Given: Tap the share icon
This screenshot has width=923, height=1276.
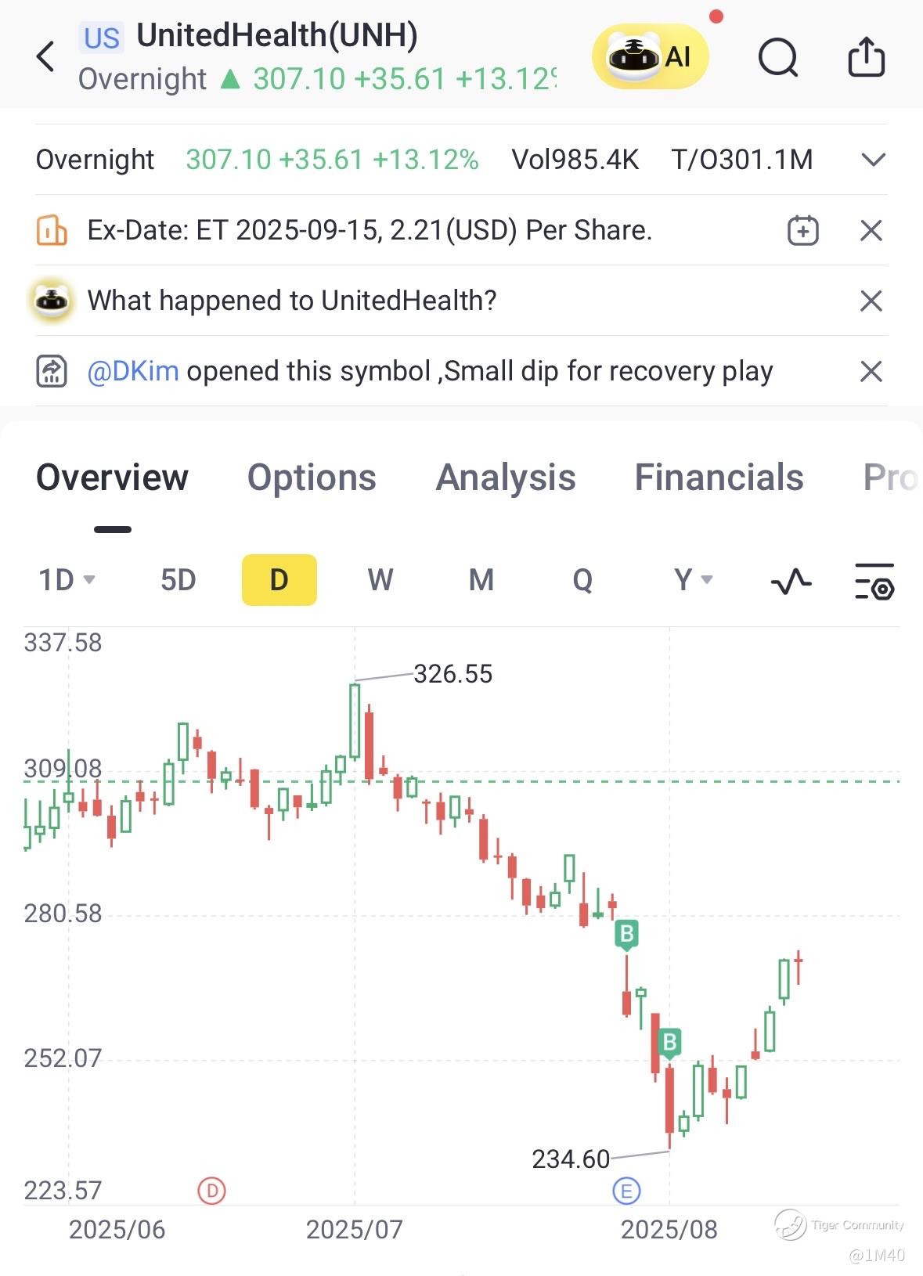Looking at the screenshot, I should point(866,56).
